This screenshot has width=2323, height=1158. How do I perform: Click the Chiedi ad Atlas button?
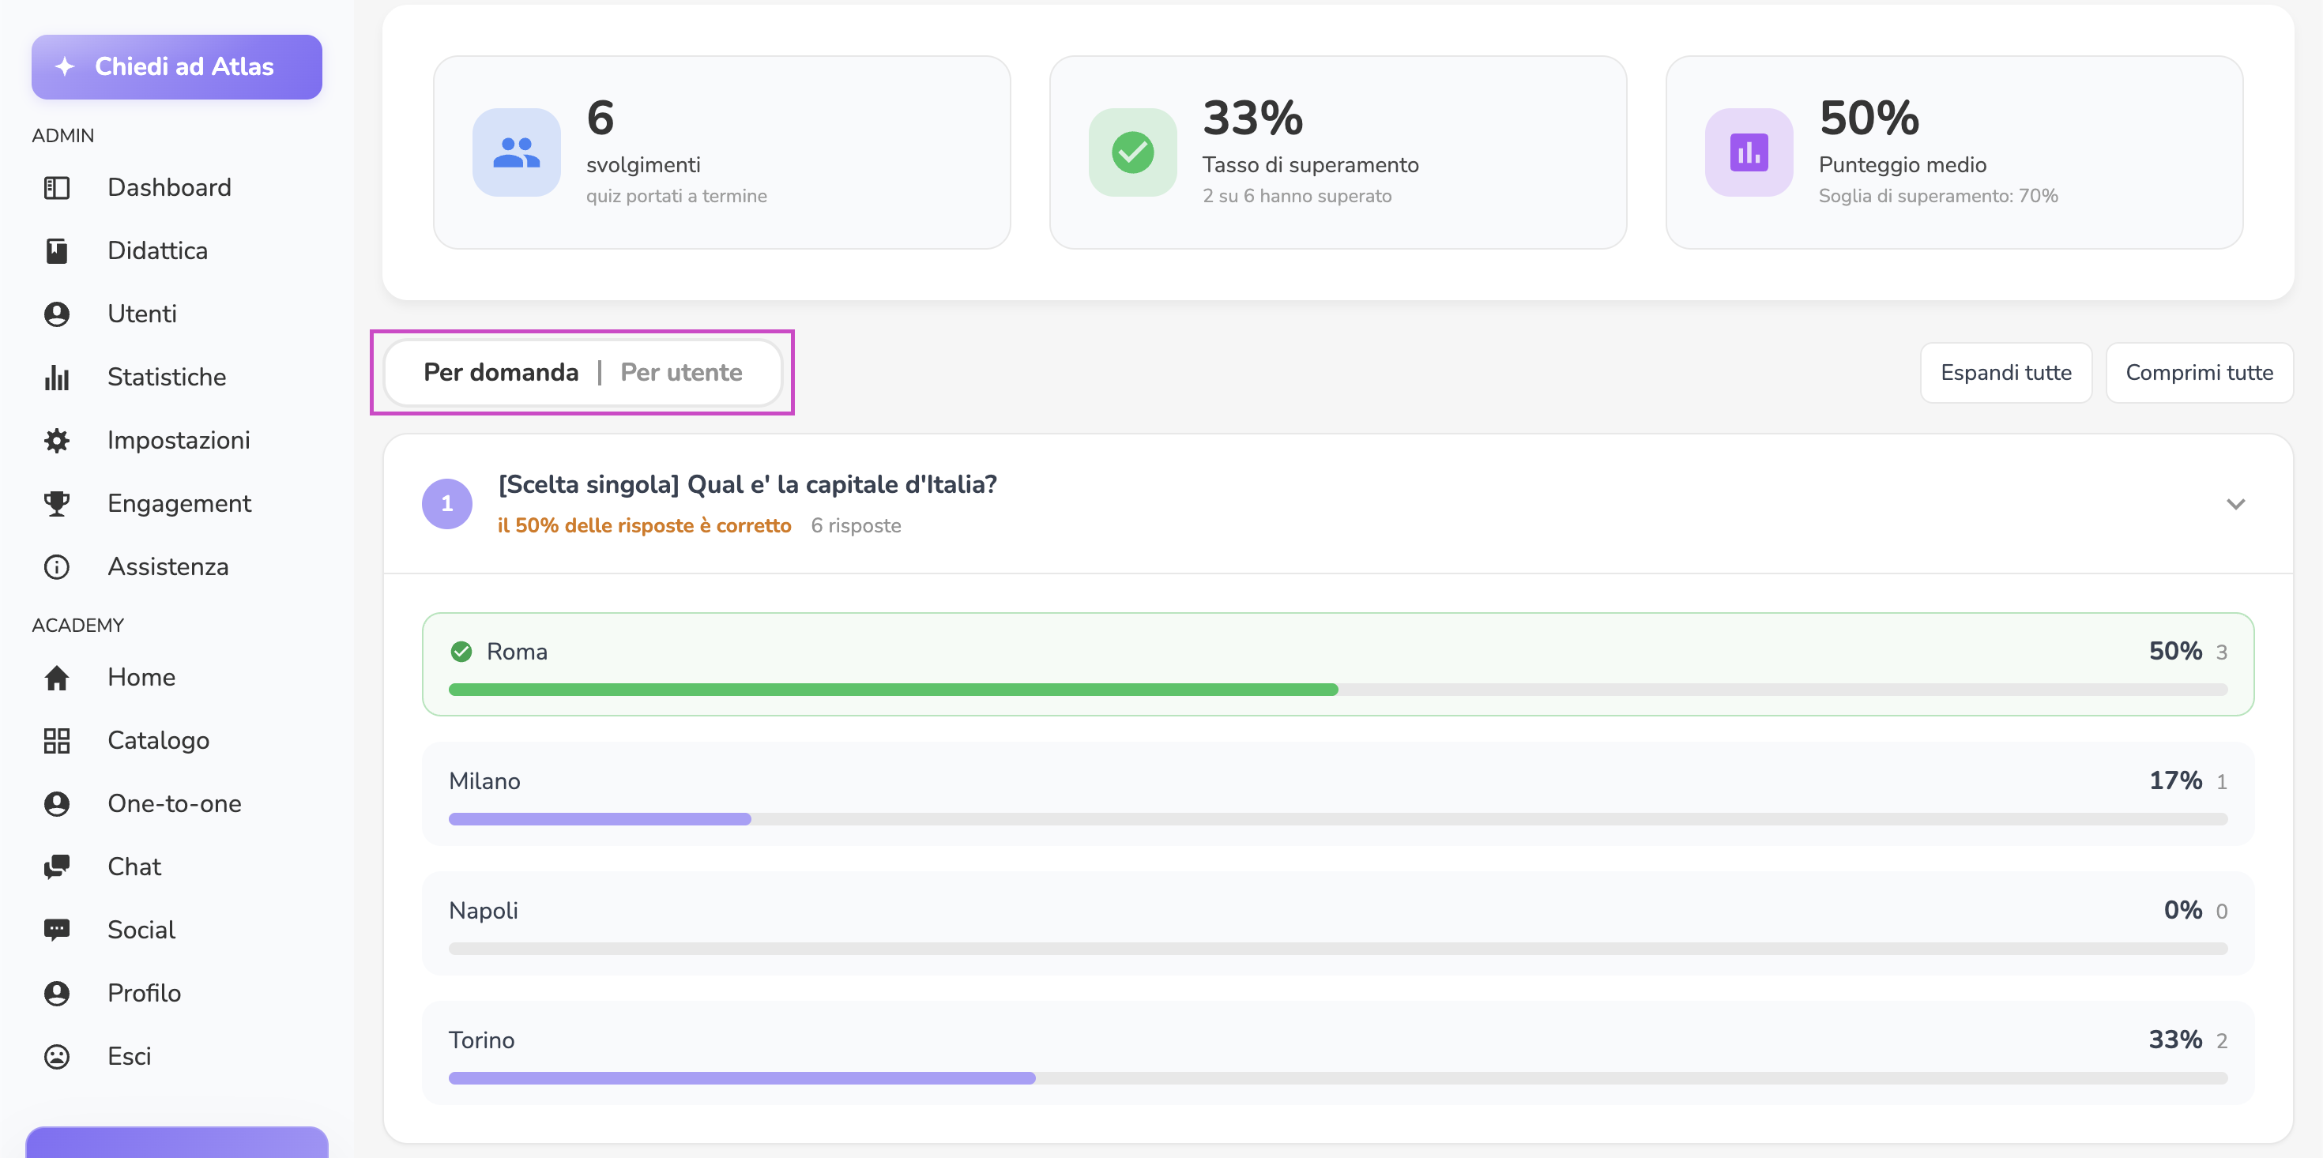[x=177, y=66]
